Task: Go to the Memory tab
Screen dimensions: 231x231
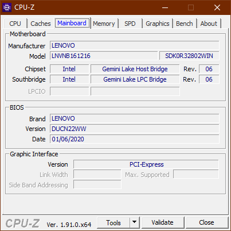Action: click(104, 24)
